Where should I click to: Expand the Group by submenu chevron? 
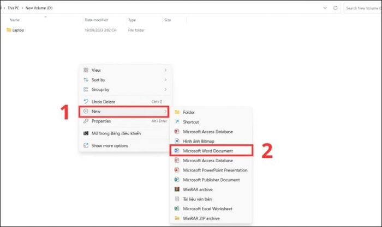tap(165, 89)
